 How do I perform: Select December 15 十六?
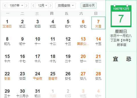7,58
